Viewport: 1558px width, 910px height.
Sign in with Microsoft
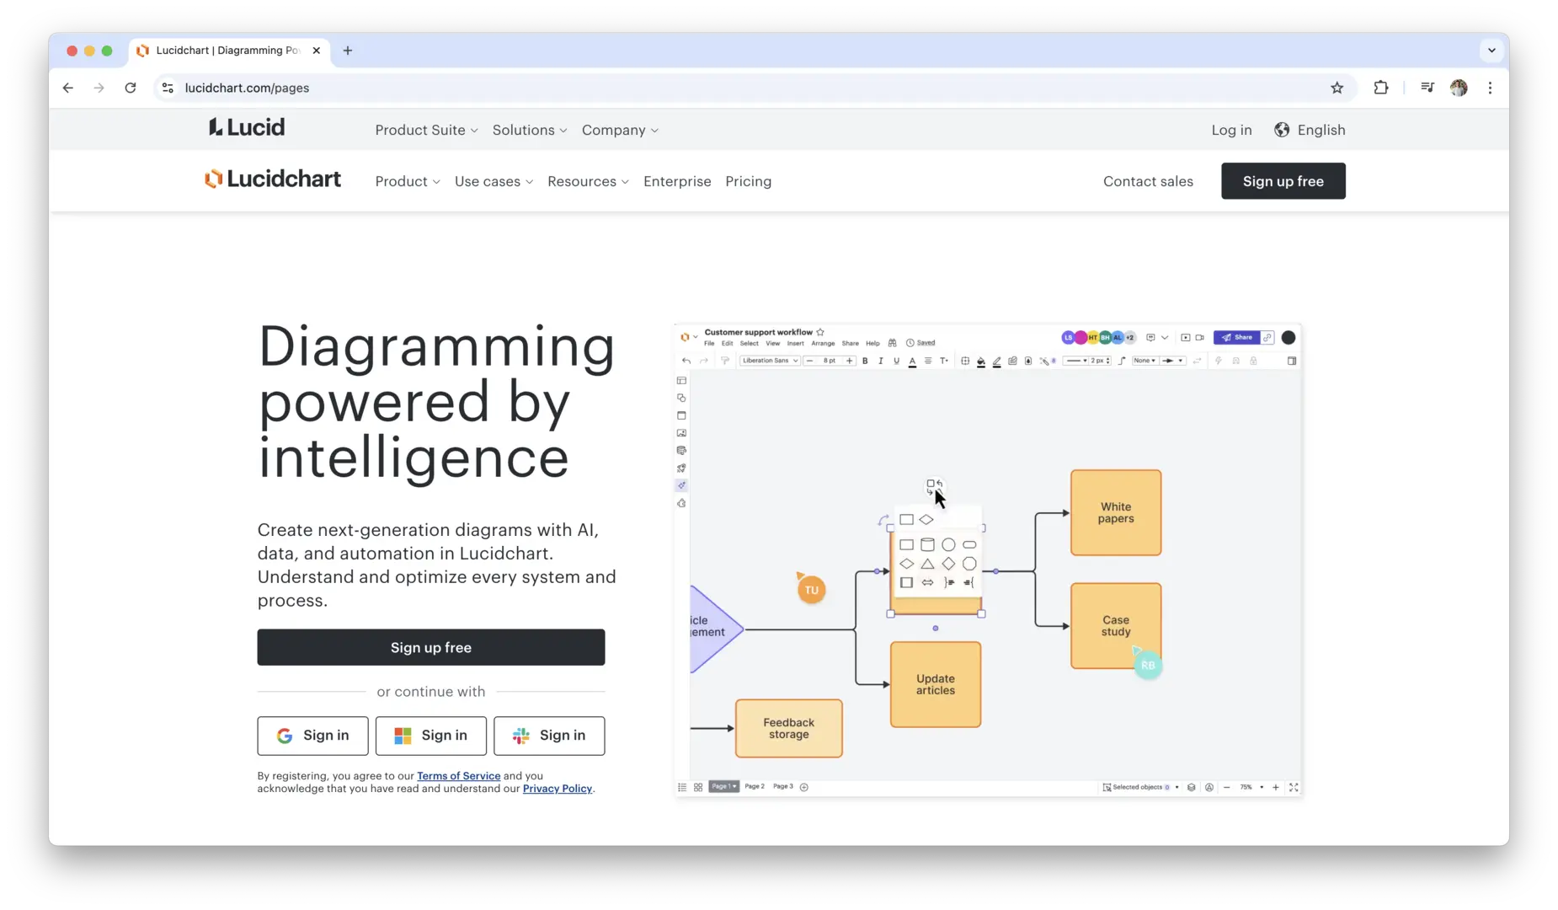coord(430,736)
